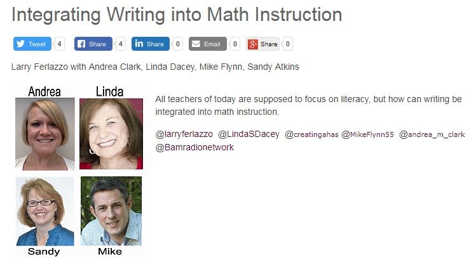Click the Integrating Writing into Math Instruction title
This screenshot has width=476, height=262.
177,15
